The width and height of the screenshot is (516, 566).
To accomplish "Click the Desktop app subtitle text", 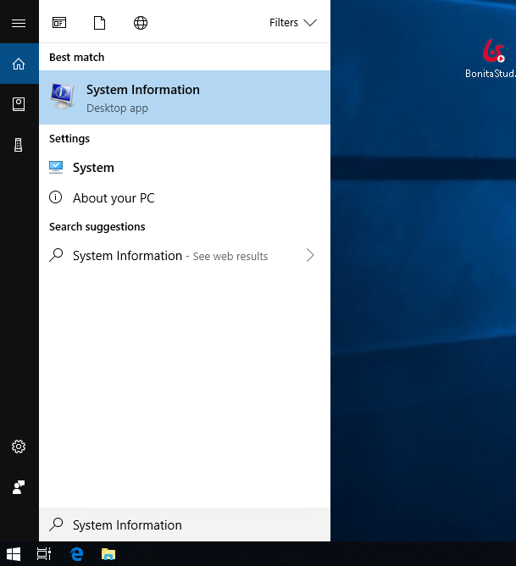I will [117, 108].
